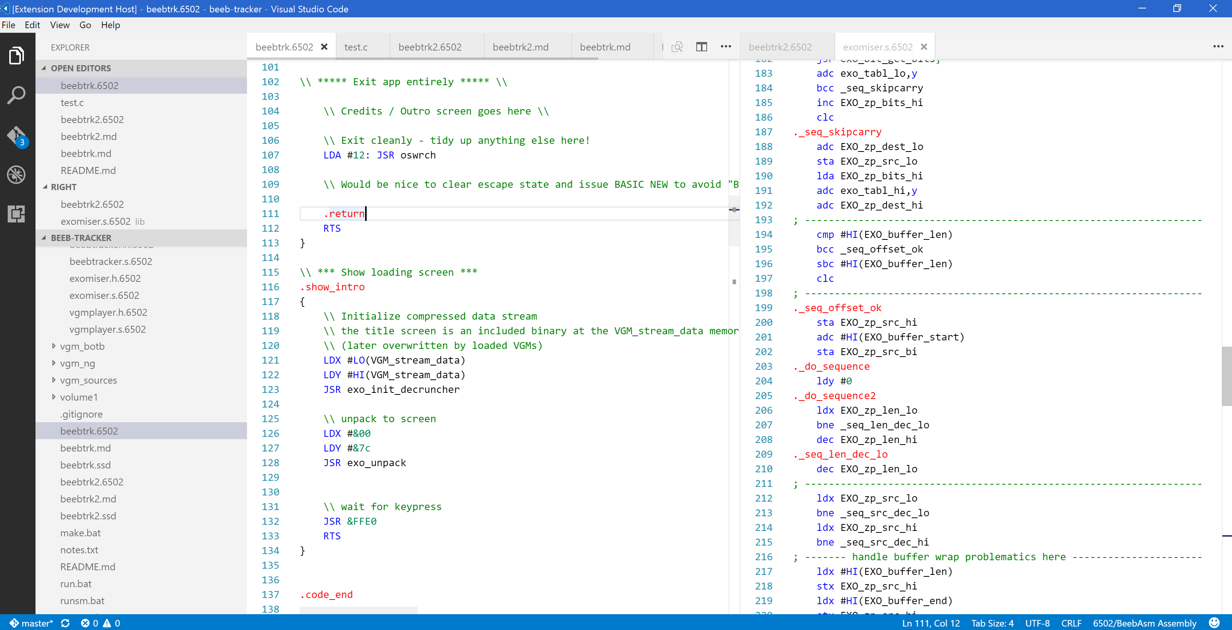Change indentation via Tab Size: 4
1232x630 pixels.
point(992,623)
